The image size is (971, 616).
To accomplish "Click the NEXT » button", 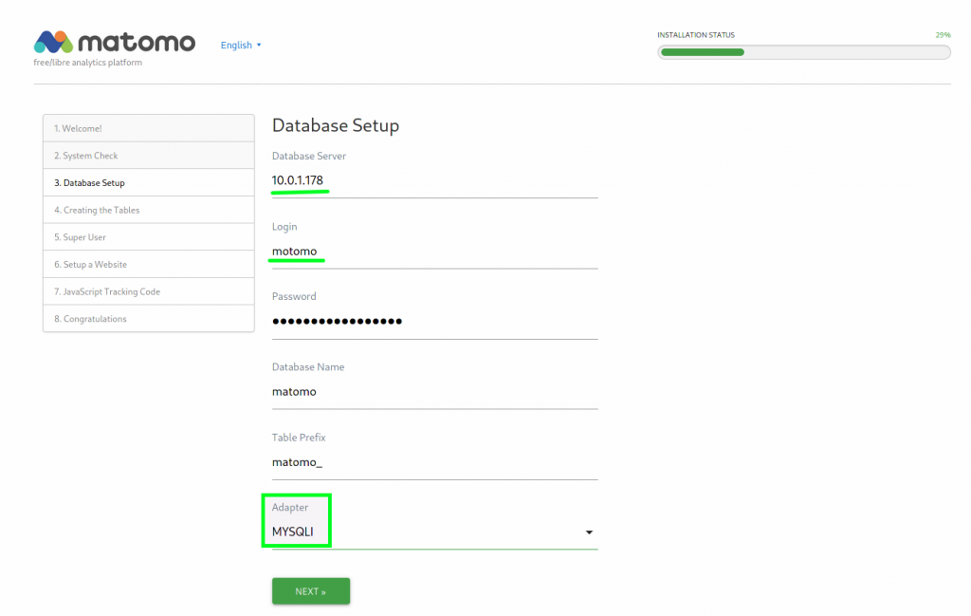I will coord(311,591).
